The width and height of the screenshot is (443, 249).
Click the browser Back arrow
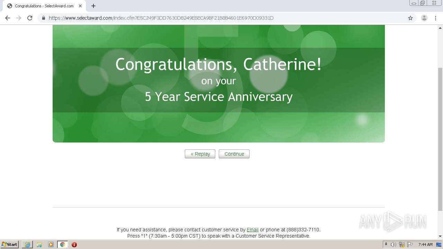coord(8,18)
